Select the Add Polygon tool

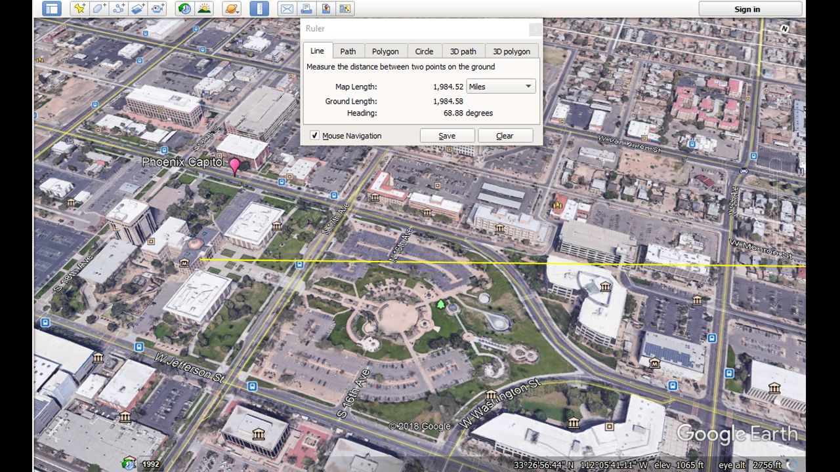click(x=99, y=9)
